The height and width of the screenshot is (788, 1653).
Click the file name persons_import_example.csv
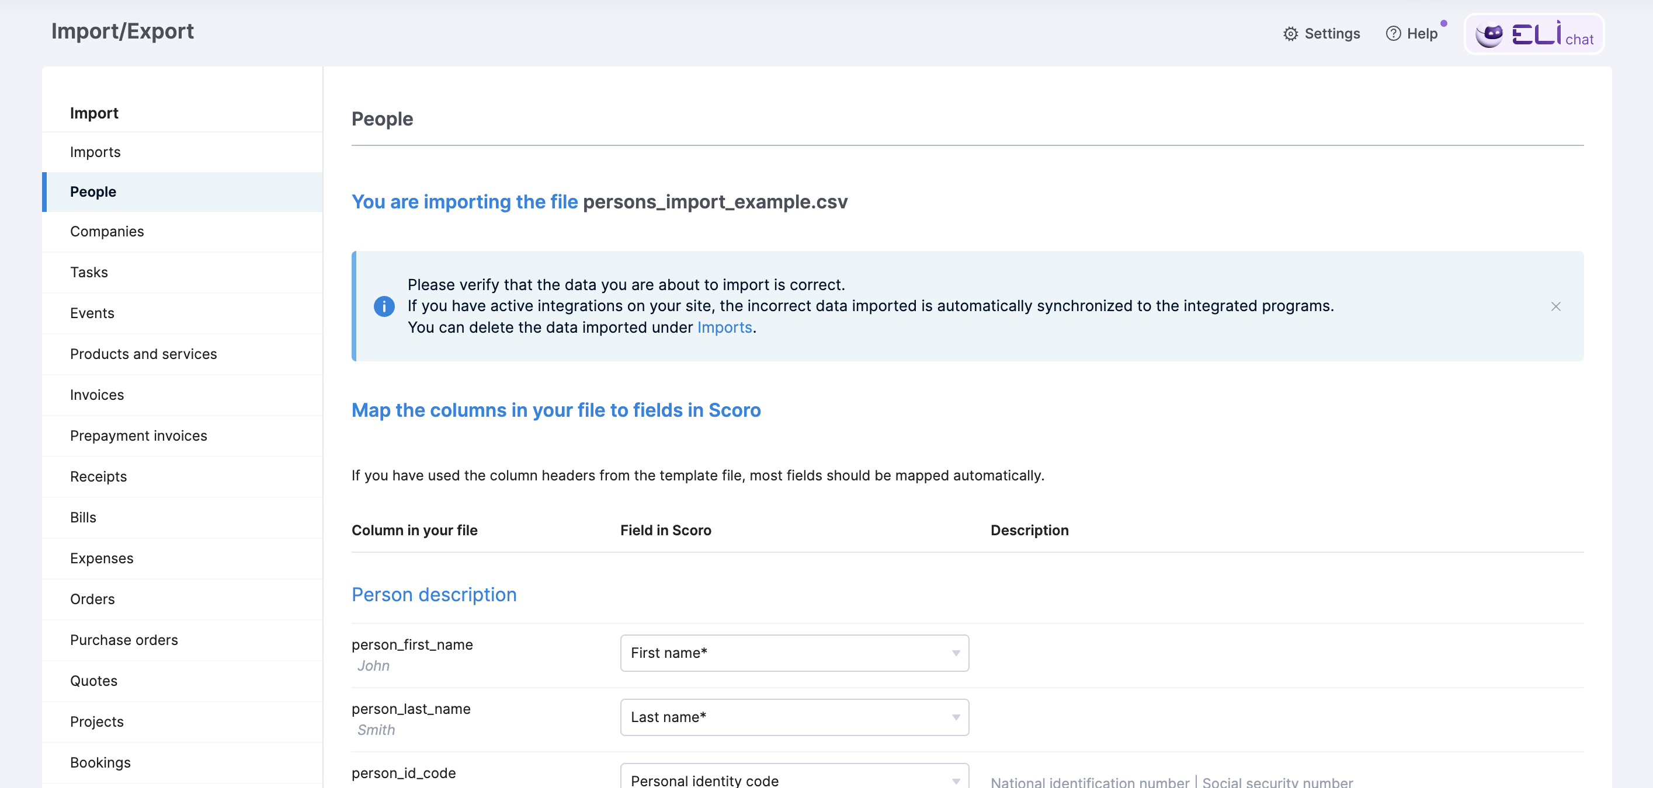(x=715, y=202)
